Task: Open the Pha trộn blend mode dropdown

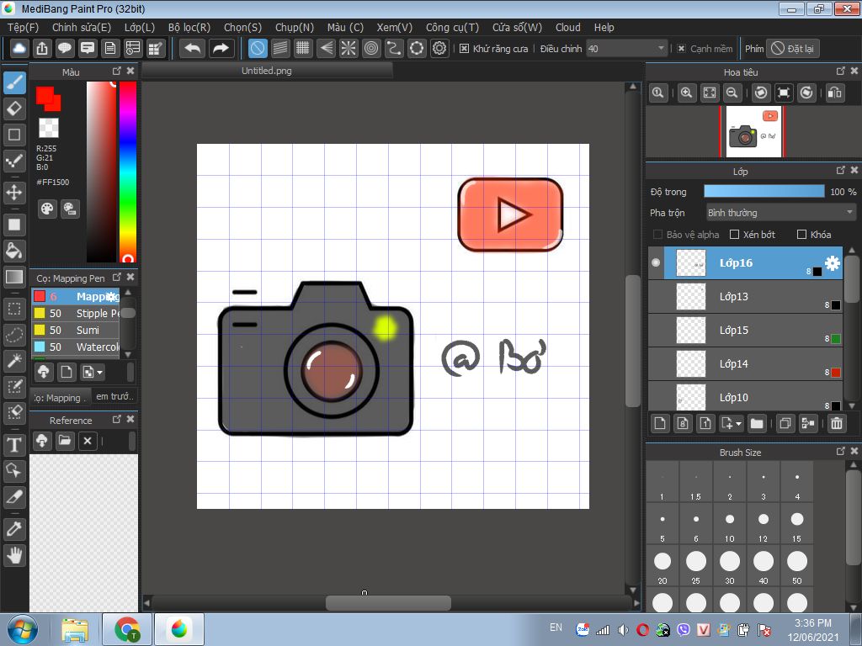Action: pos(780,213)
